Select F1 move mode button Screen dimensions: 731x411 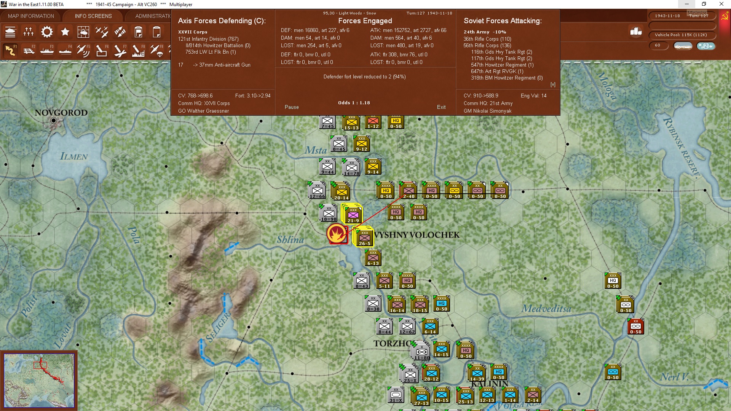(11, 50)
